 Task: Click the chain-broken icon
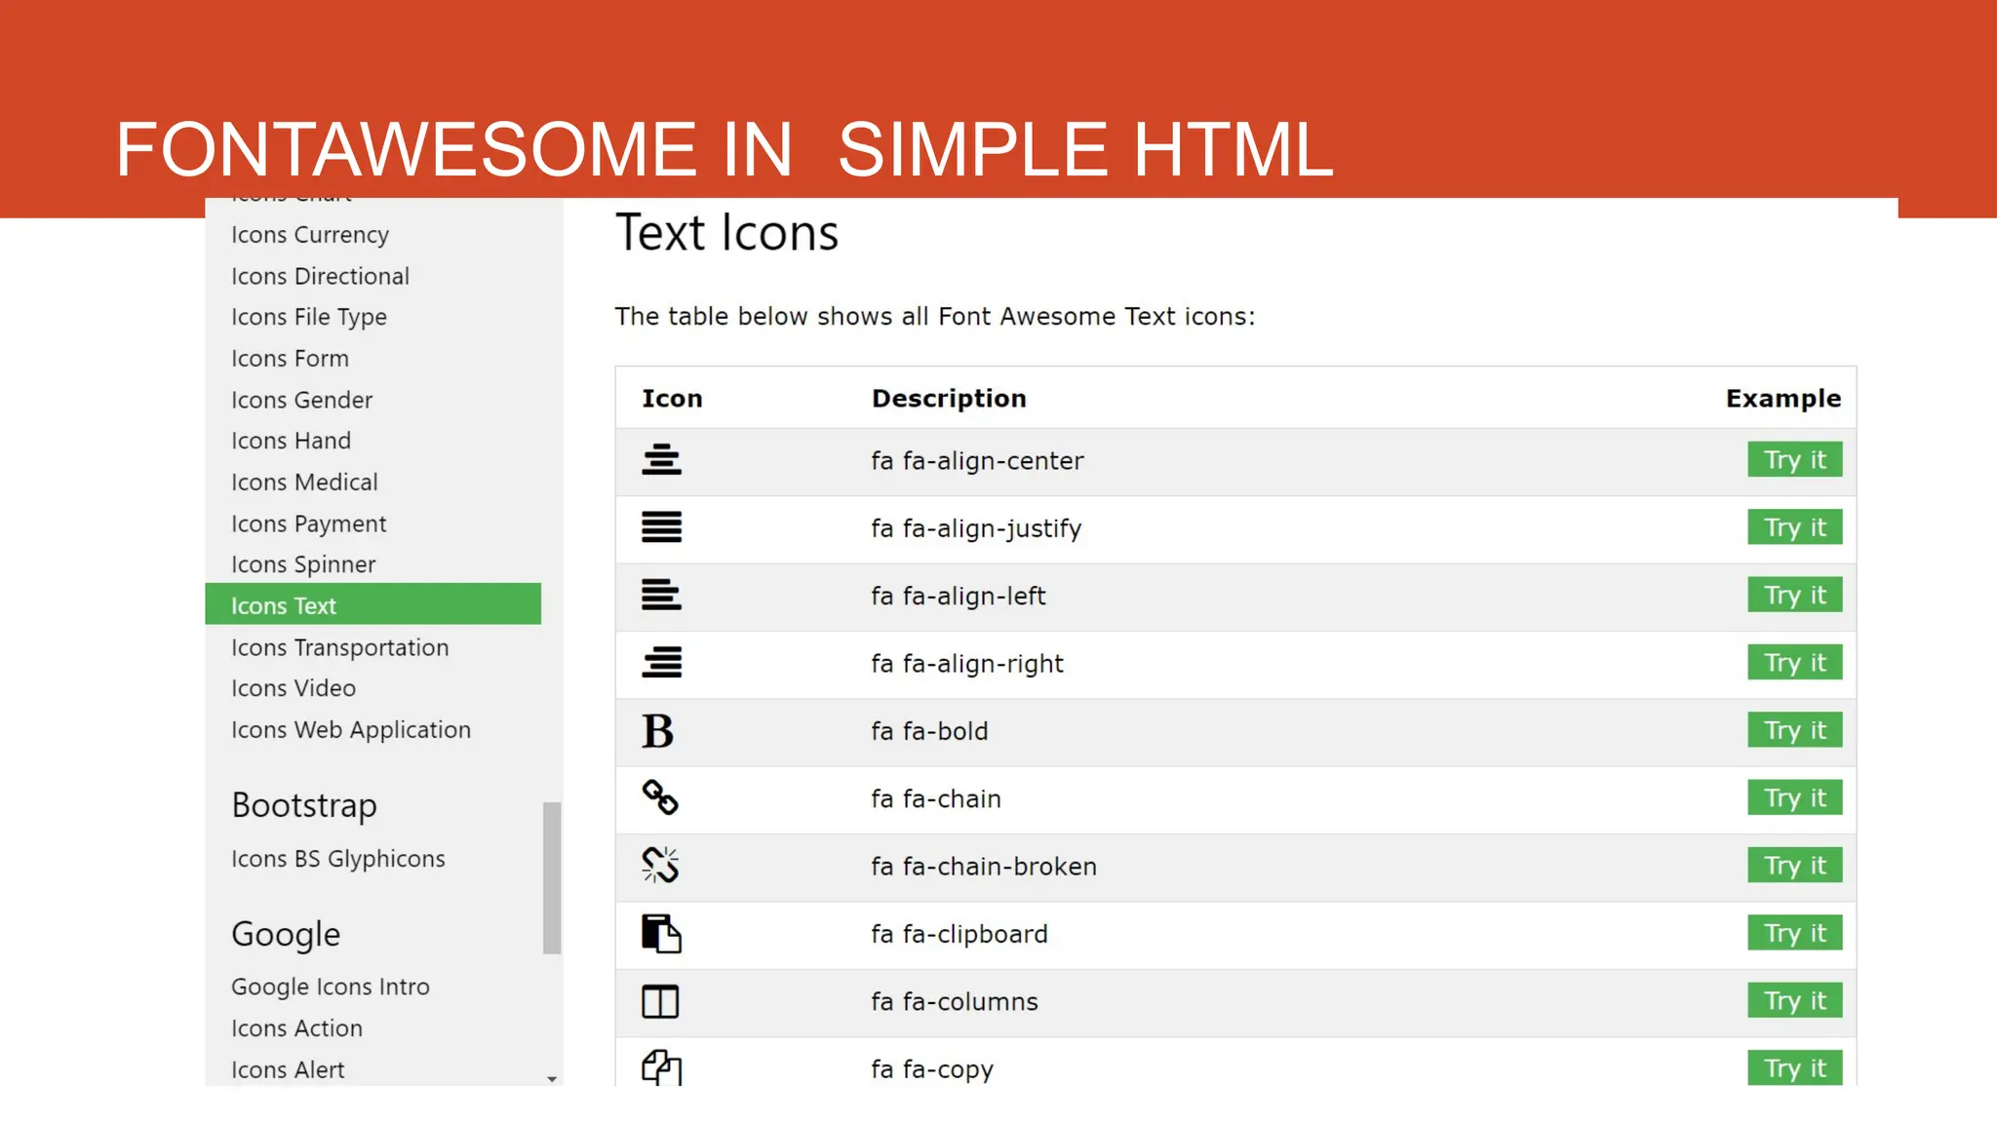(x=660, y=865)
